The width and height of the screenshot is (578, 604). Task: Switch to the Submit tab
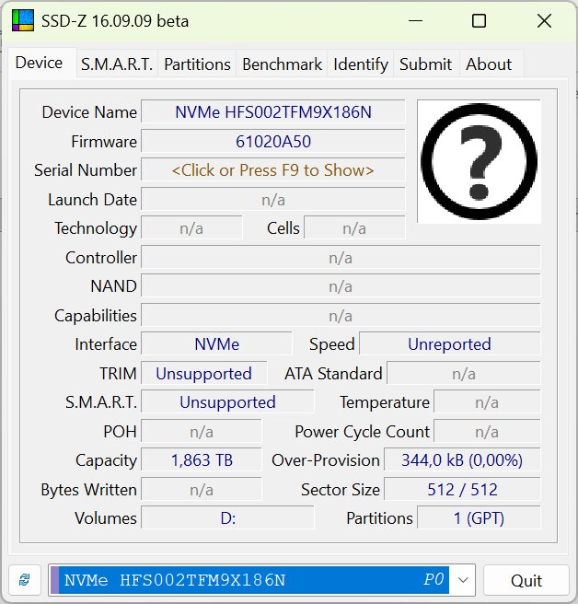click(x=425, y=64)
